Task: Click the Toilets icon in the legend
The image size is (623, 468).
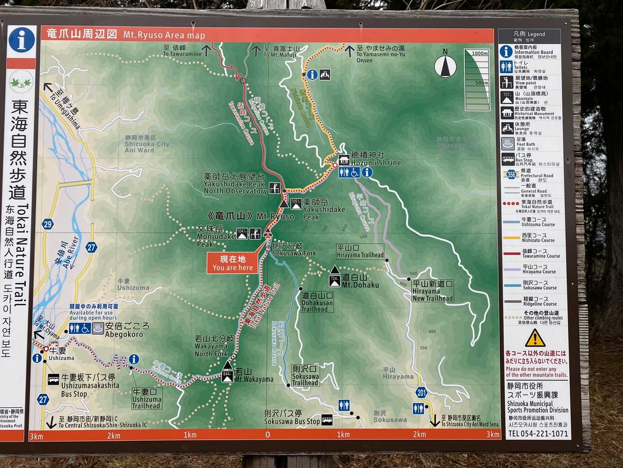Action: coord(506,67)
